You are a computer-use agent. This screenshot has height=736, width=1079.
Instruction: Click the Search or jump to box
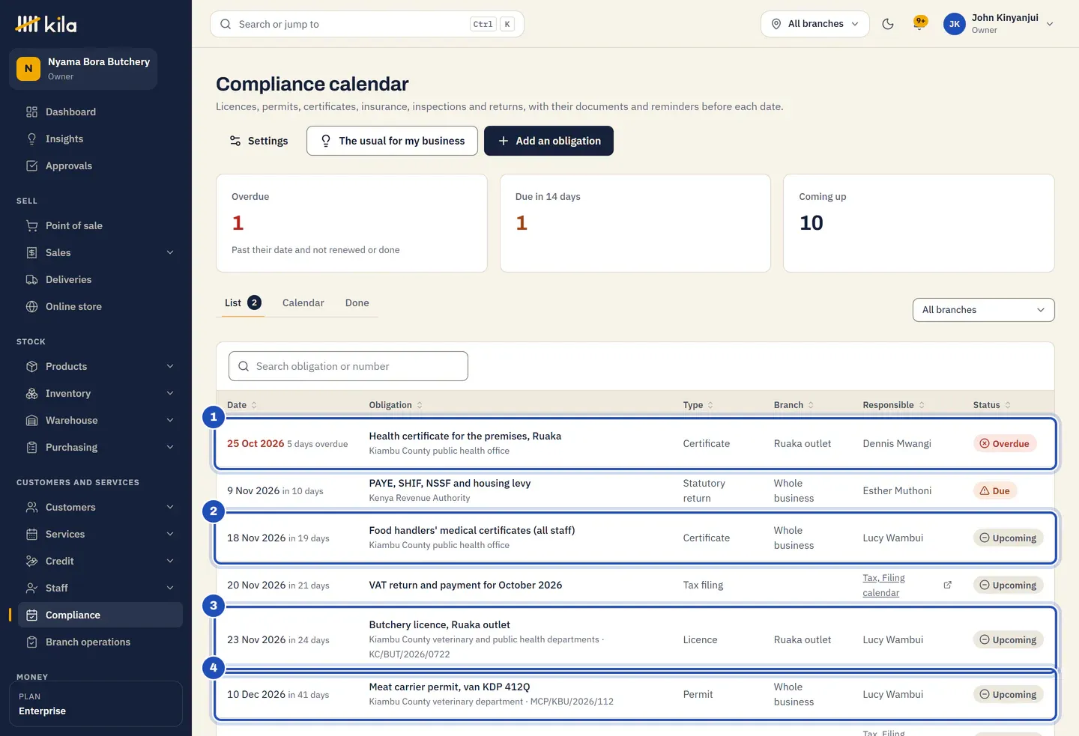pos(367,24)
